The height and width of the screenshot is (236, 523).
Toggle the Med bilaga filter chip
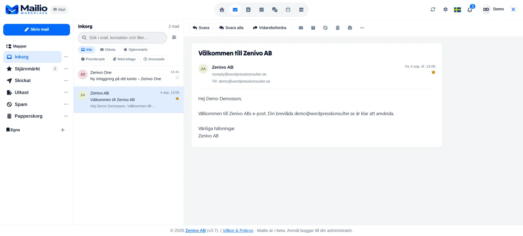click(124, 59)
